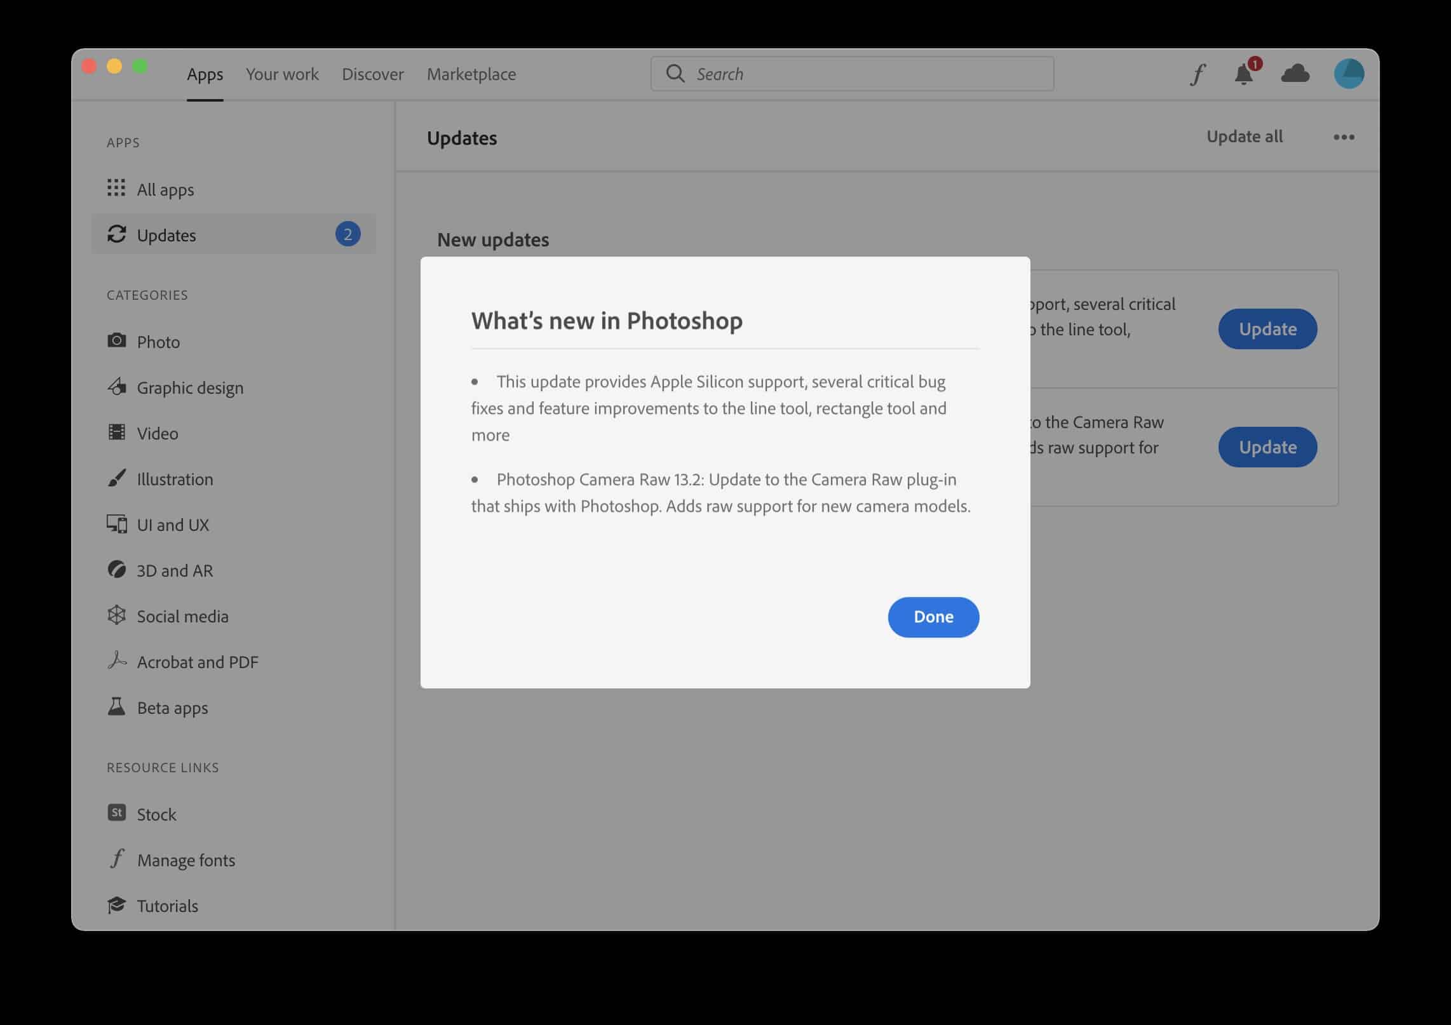Open the Marketplace tab
This screenshot has height=1025, width=1451.
pos(471,74)
